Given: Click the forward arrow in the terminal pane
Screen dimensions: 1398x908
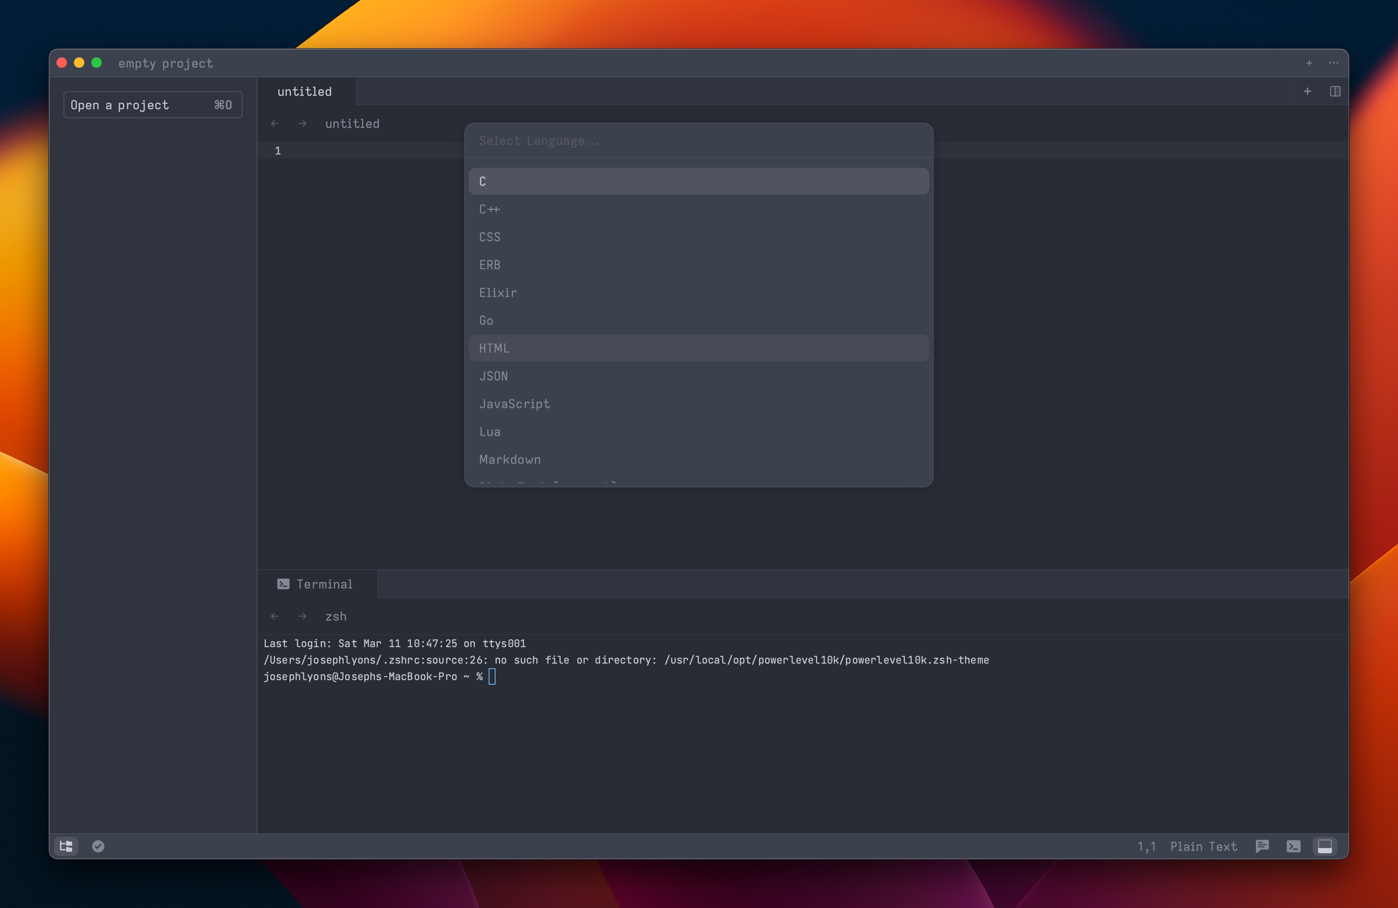Looking at the screenshot, I should tap(302, 616).
